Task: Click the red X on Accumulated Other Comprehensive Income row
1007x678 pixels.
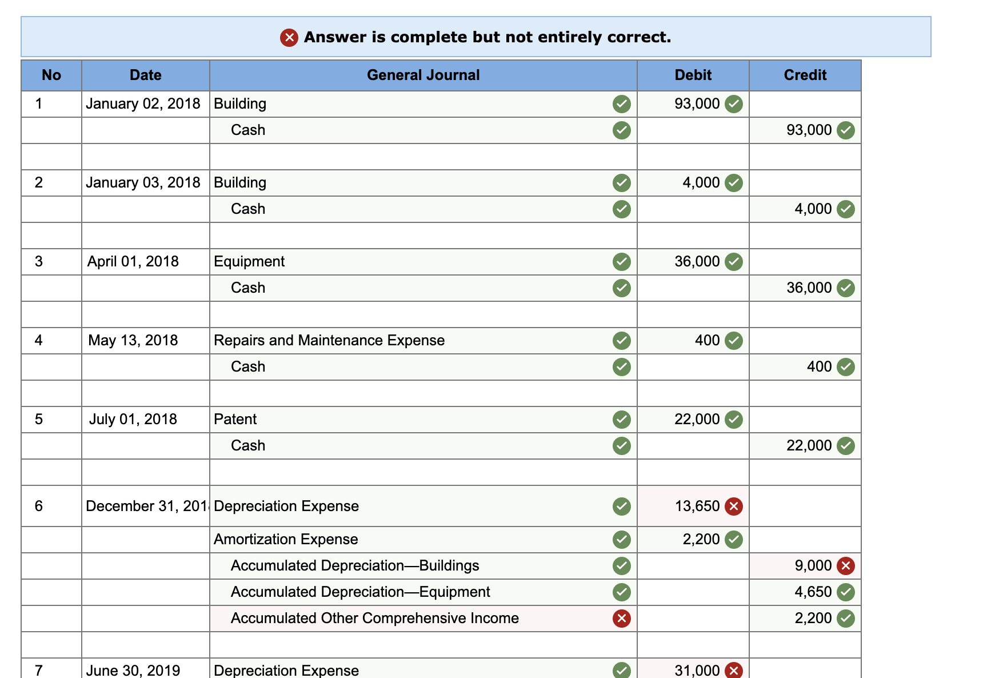Action: [622, 619]
